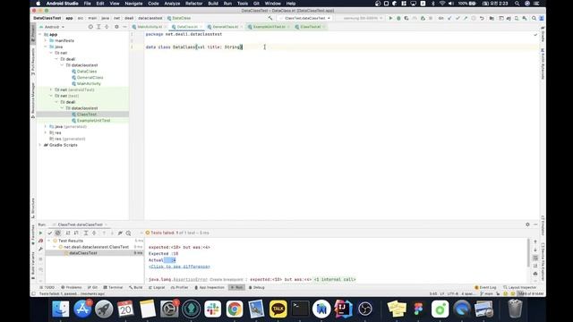Toggle Show Passed tests checkmark
The width and height of the screenshot is (573, 322).
pos(50,233)
